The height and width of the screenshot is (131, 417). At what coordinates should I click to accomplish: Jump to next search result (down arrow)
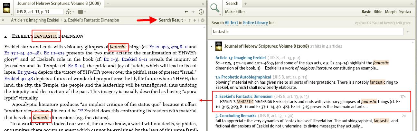[194, 20]
